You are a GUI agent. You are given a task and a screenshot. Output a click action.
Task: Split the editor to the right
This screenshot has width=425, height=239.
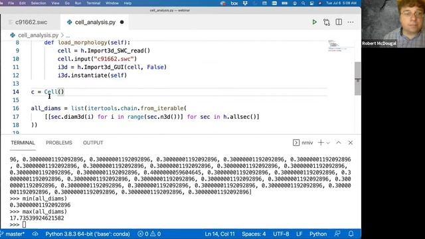(339, 22)
